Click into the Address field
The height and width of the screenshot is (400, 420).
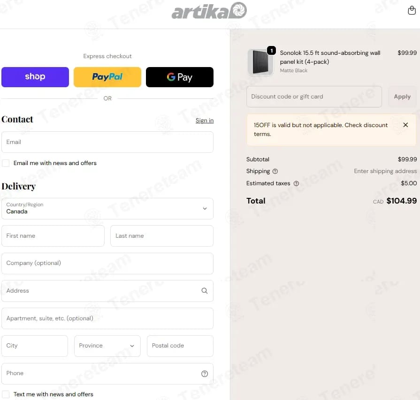[x=107, y=291]
